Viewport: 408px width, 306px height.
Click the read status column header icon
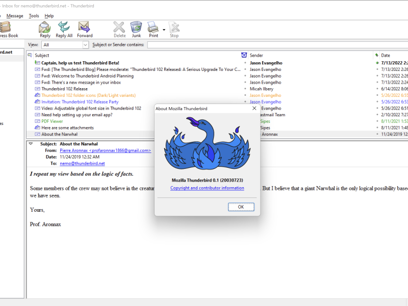click(x=244, y=55)
